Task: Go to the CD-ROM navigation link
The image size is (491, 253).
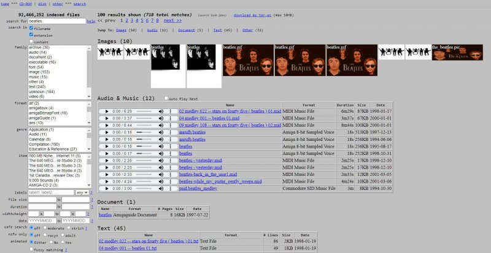Action: (25, 4)
